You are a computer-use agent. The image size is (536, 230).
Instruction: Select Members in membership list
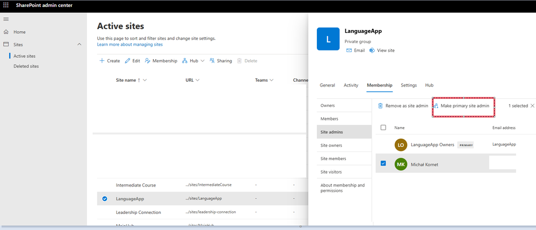(x=344, y=119)
